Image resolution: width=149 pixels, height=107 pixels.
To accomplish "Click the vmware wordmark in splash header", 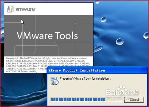I will point(25,9).
